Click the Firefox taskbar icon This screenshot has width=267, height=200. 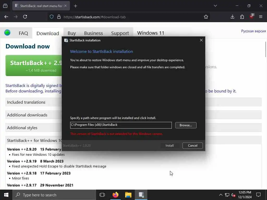[115, 195]
